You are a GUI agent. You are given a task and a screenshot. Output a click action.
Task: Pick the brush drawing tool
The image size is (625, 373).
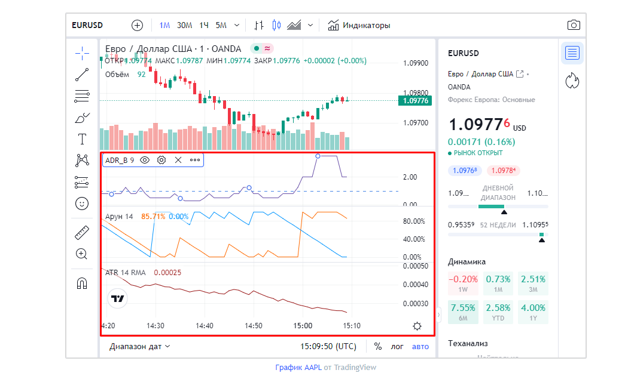tap(82, 118)
